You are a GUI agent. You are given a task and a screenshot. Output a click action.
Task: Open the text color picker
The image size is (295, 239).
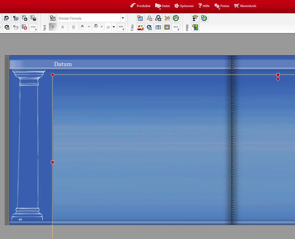point(85,27)
